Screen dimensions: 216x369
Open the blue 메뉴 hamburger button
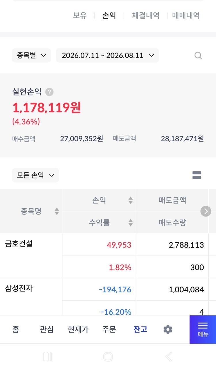(x=203, y=330)
